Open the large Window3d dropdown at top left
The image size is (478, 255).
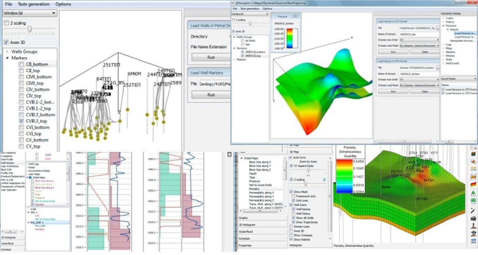pos(30,13)
